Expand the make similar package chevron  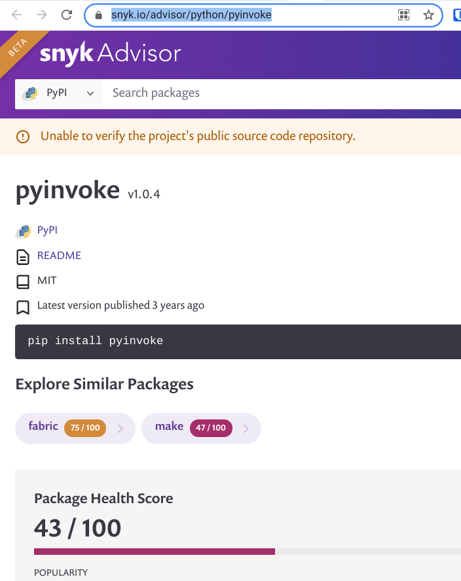coord(246,429)
